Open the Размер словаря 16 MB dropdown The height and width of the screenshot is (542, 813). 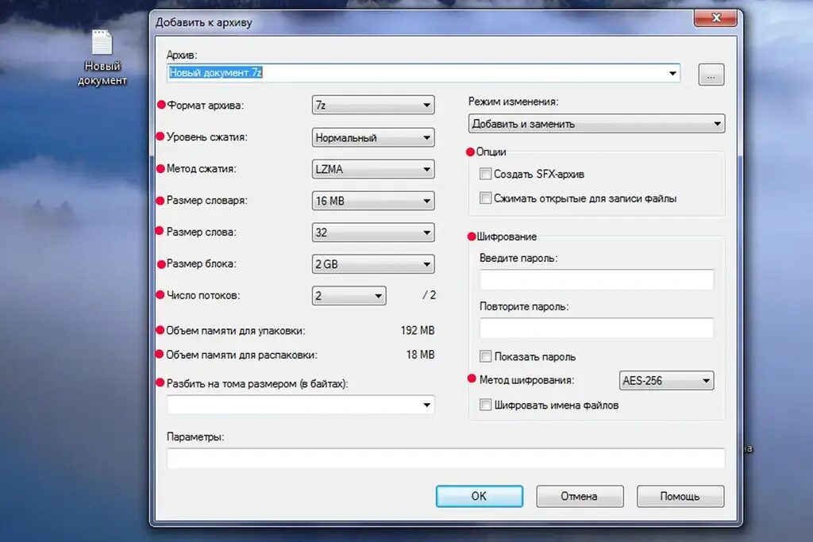(x=373, y=201)
